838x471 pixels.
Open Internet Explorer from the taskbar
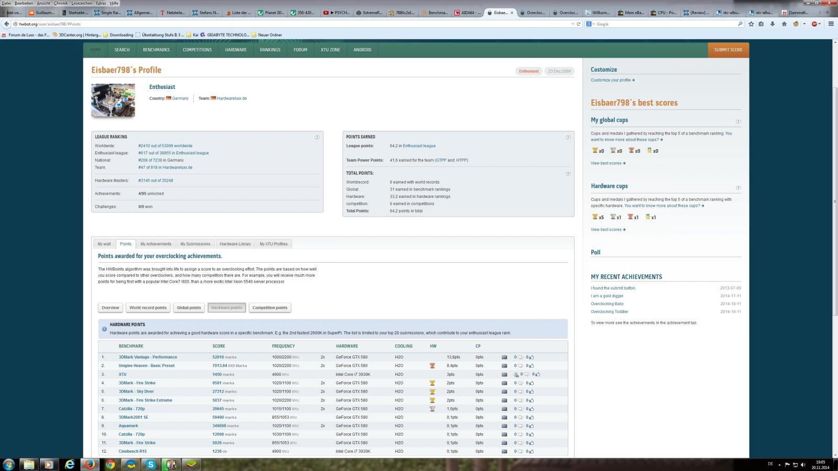coord(69,464)
